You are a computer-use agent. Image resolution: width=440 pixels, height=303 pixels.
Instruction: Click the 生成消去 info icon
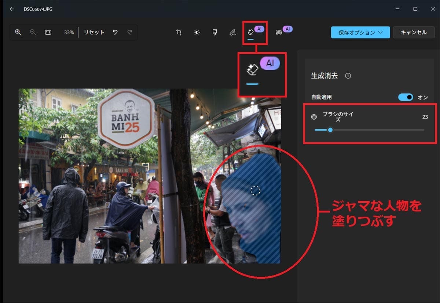click(348, 76)
